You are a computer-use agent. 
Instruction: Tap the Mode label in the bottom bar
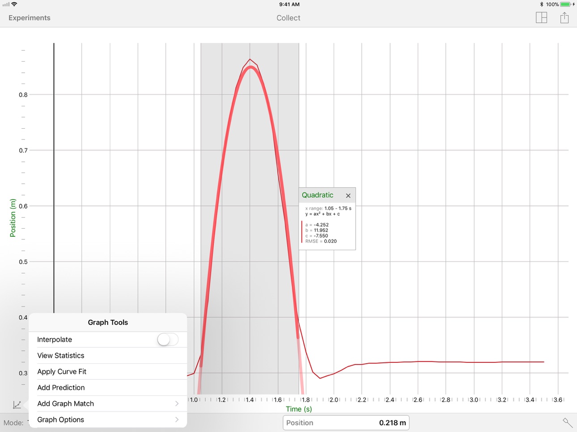pyautogui.click(x=13, y=423)
